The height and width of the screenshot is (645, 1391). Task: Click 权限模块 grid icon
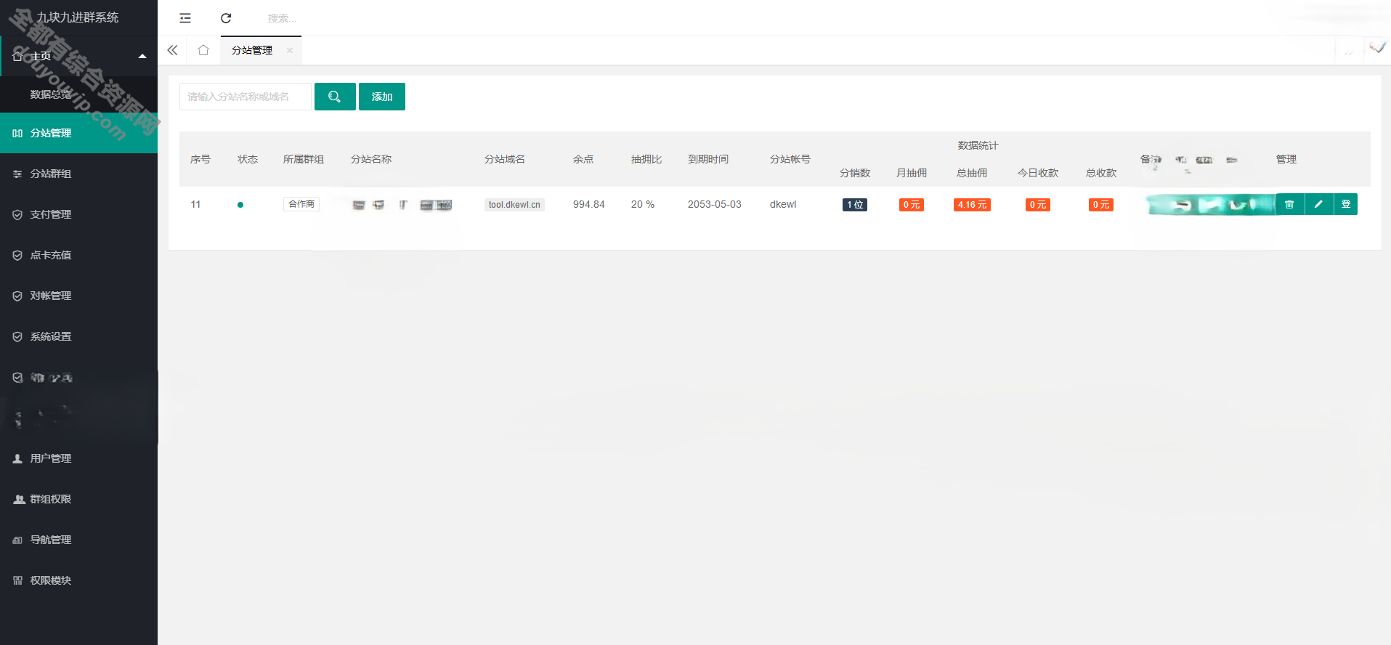pos(17,580)
